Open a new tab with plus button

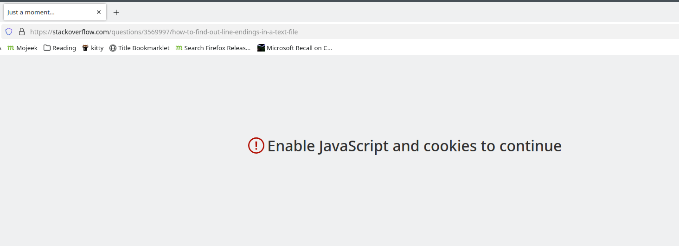point(116,13)
